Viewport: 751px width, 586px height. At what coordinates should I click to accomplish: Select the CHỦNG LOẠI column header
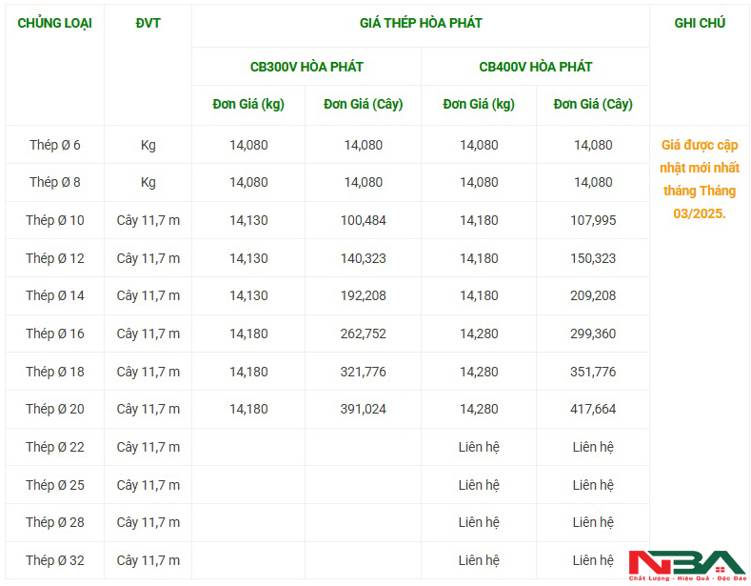pos(54,23)
